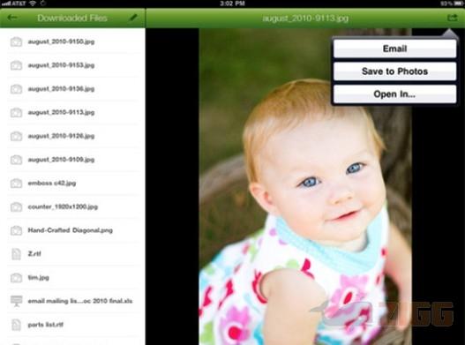Screen dimensions: 465x345
Task: Tap the back arrow in Downloaded Files header
Action: 12,18
